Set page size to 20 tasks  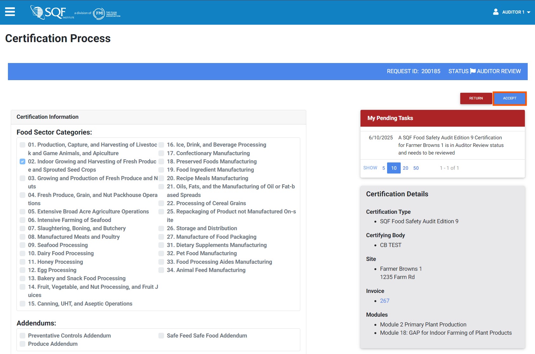[x=405, y=168]
